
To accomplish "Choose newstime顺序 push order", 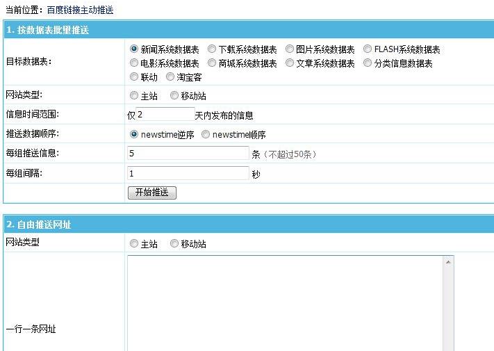I will [206, 135].
